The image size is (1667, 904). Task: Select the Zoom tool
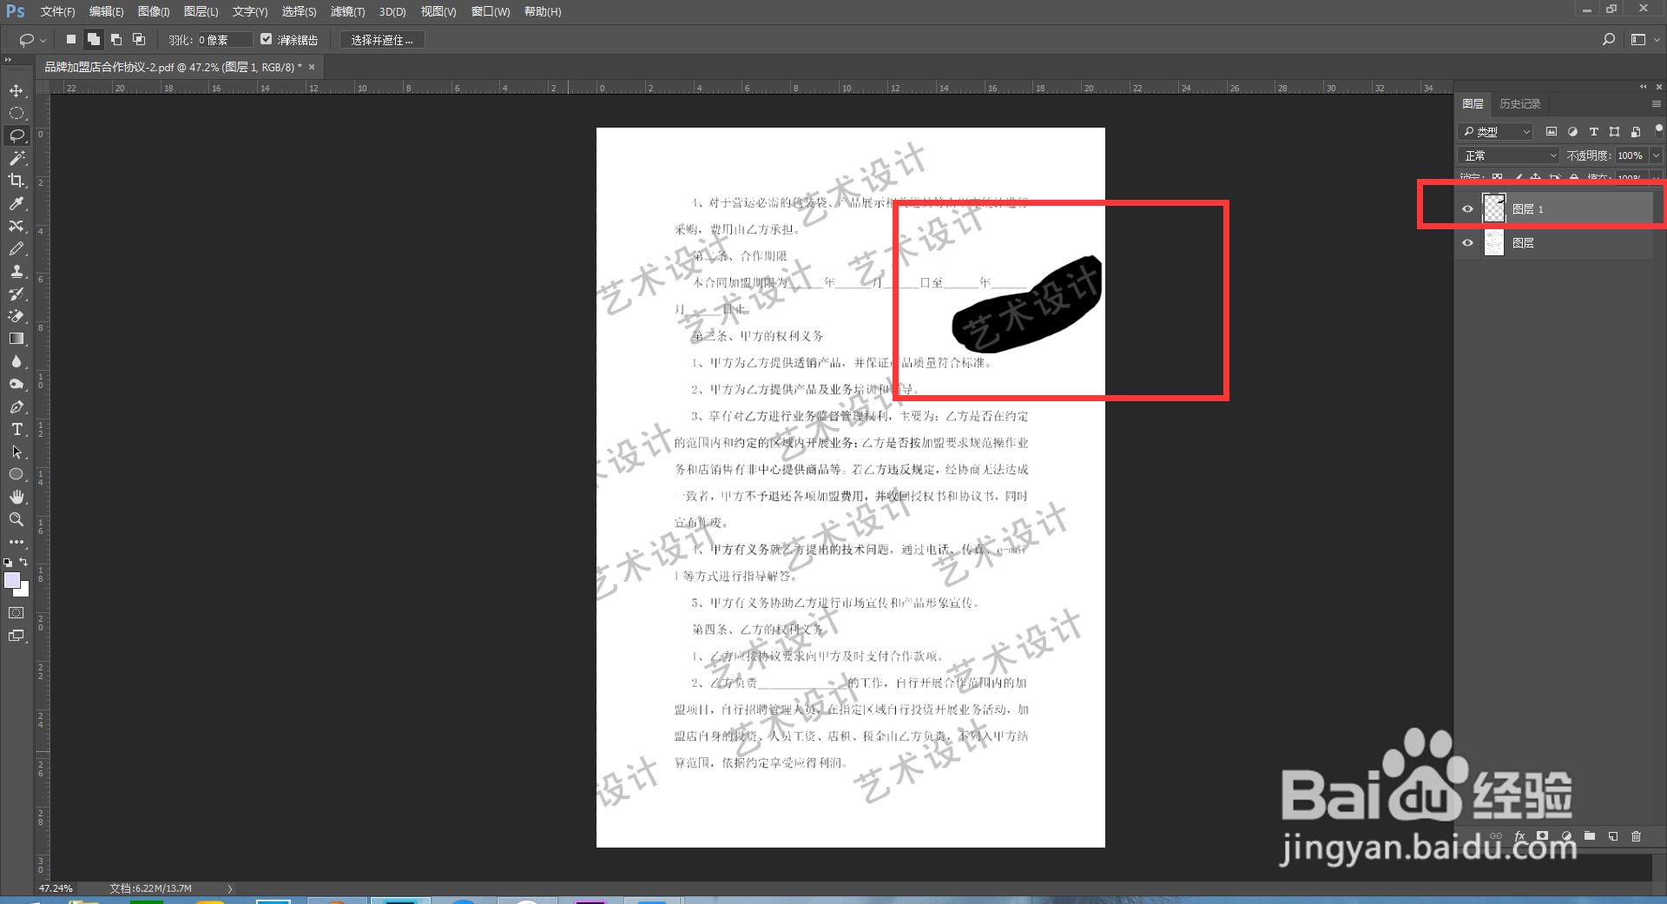(x=16, y=519)
